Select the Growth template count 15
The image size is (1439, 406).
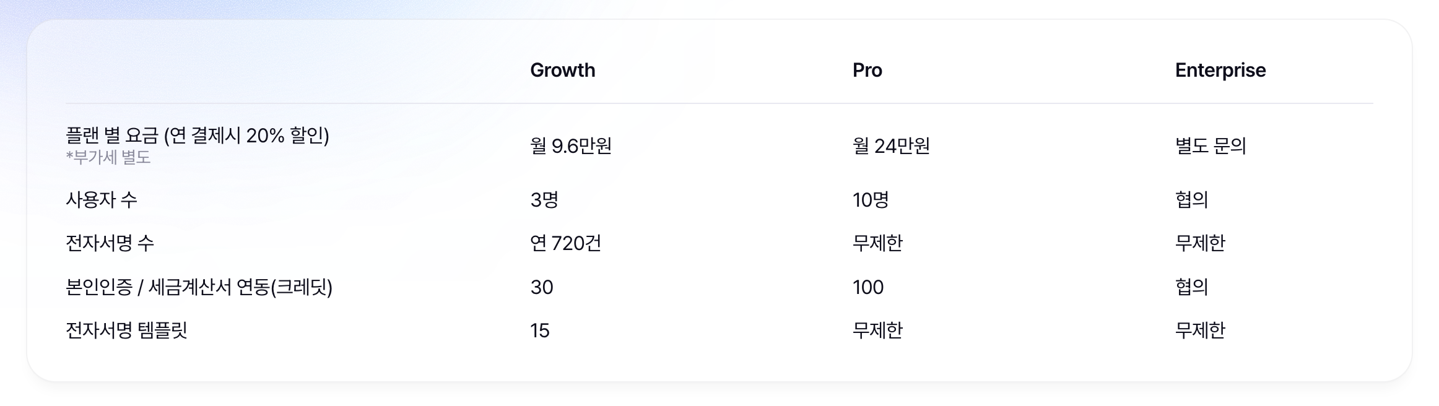tap(540, 330)
